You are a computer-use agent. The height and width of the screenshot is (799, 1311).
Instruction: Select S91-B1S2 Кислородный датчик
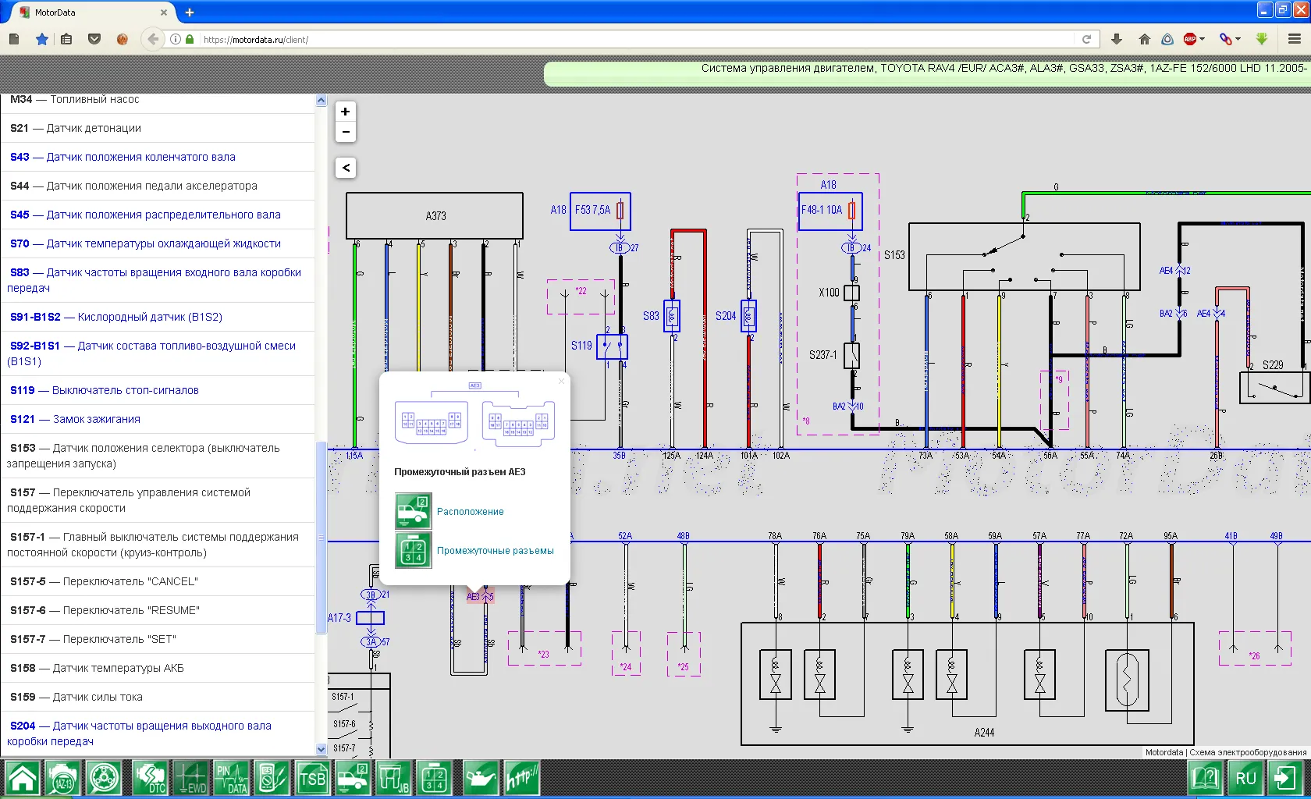158,317
